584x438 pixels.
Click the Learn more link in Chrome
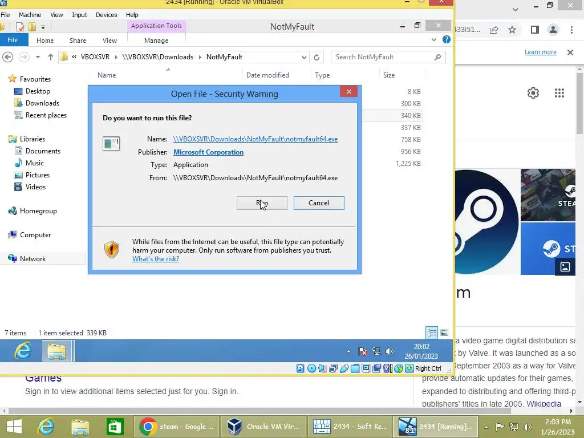[541, 52]
